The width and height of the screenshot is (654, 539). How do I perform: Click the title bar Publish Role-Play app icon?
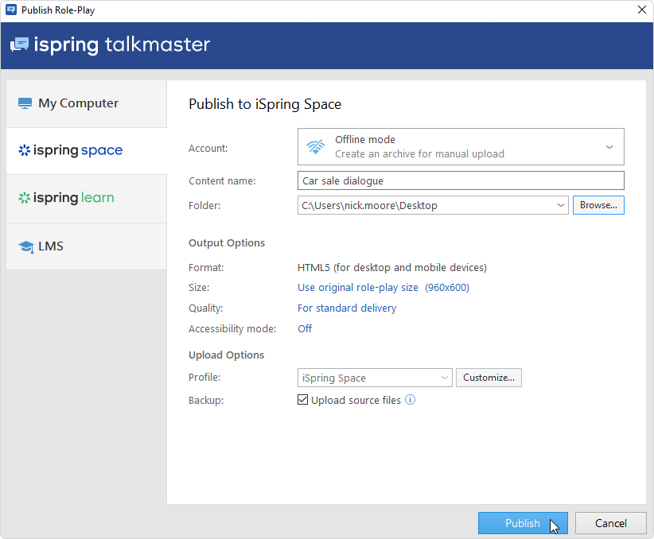[x=10, y=10]
